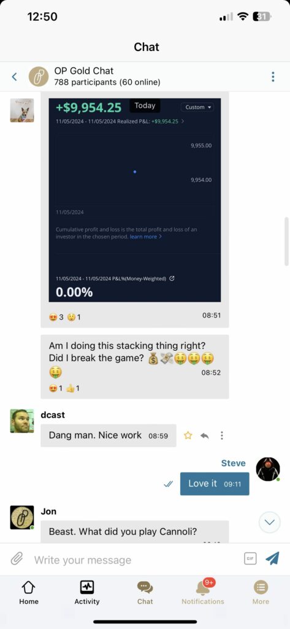This screenshot has width=290, height=629.
Task: Open the GIF picker
Action: point(250,558)
